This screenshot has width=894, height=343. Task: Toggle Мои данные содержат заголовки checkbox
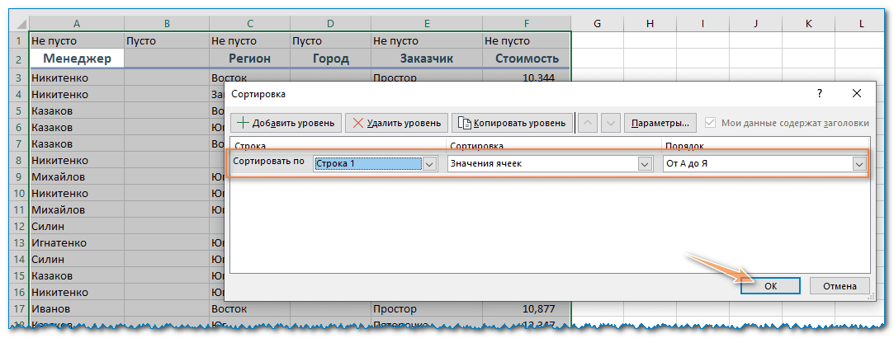click(x=711, y=123)
